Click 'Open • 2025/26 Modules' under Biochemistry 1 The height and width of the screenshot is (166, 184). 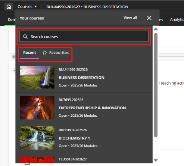(x=78, y=146)
